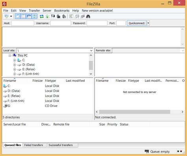Search files with the binoculars icon
The width and height of the screenshot is (187, 156).
(x=88, y=16)
